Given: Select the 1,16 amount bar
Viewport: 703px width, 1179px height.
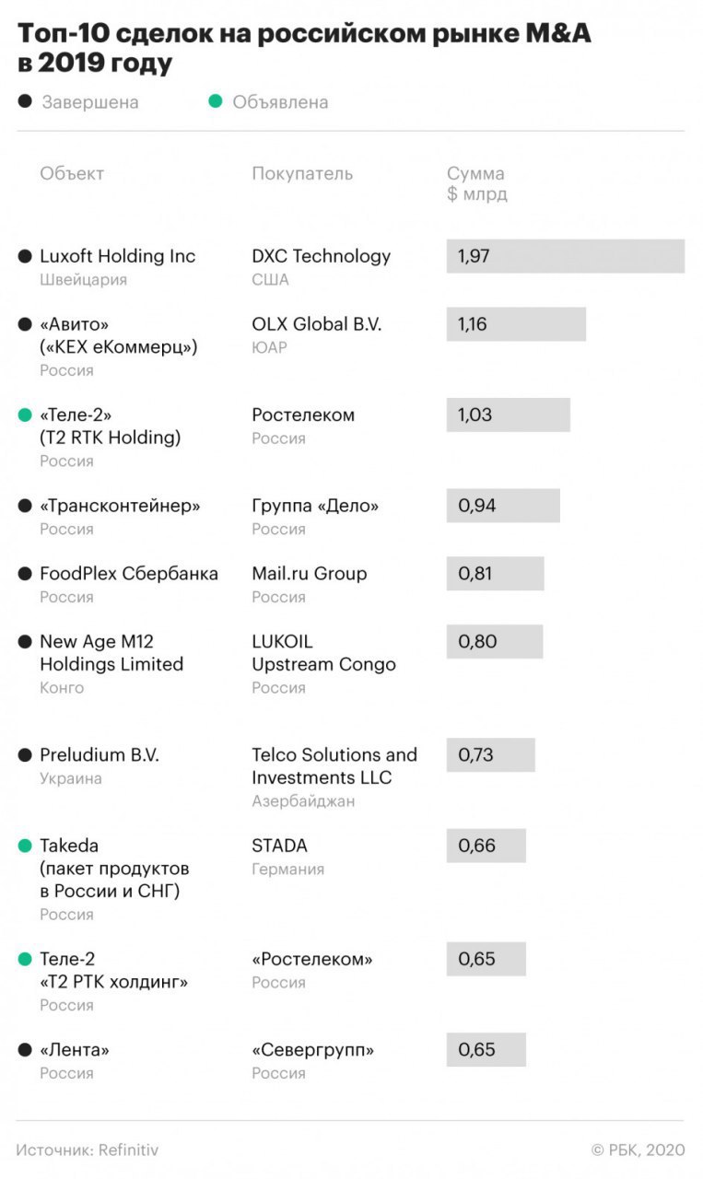Looking at the screenshot, I should click(x=516, y=324).
